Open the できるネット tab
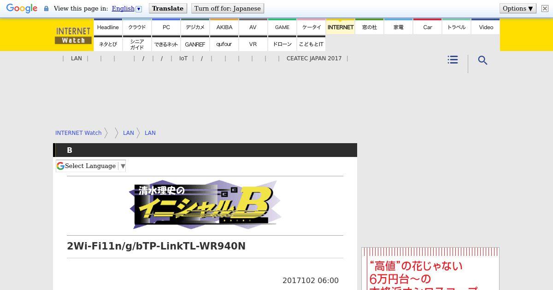Screen dimensions: 553x290 [x=166, y=44]
